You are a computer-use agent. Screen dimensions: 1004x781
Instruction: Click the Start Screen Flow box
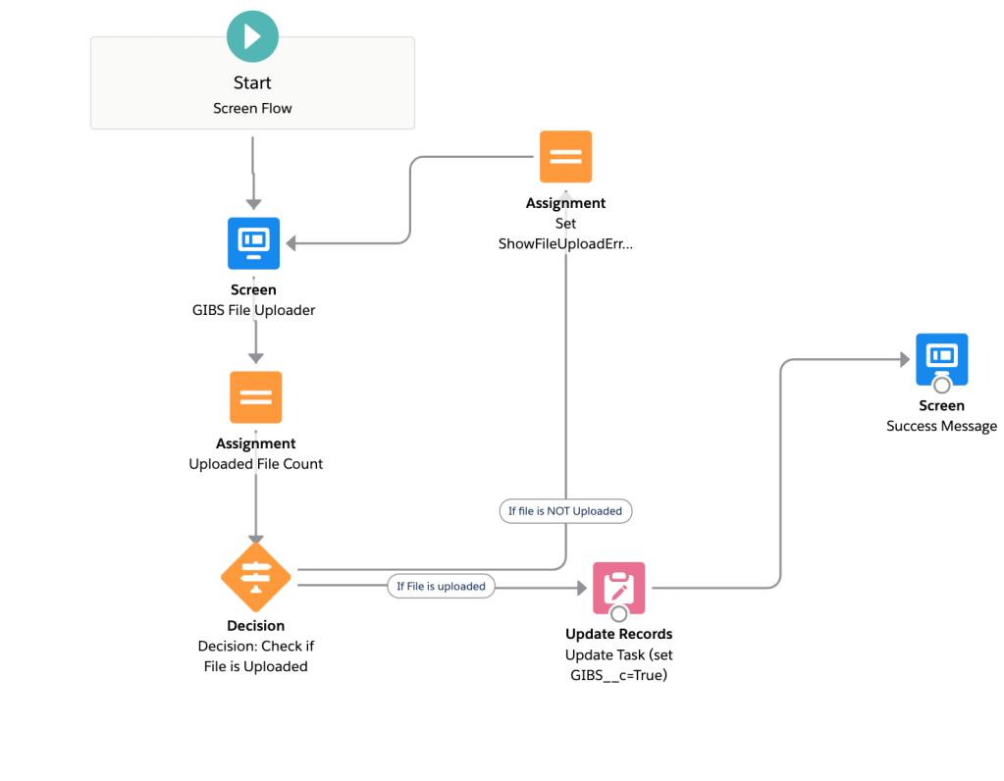click(x=252, y=95)
